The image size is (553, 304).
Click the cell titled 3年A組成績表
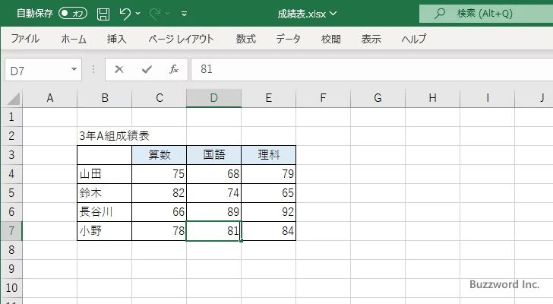click(104, 136)
